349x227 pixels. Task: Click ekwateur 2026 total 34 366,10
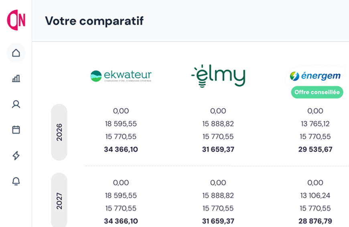click(x=121, y=150)
